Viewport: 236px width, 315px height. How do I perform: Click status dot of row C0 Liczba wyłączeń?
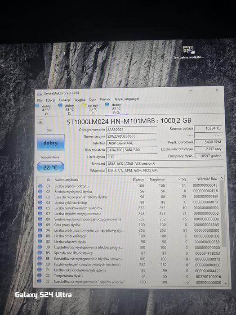[x=40, y=264]
